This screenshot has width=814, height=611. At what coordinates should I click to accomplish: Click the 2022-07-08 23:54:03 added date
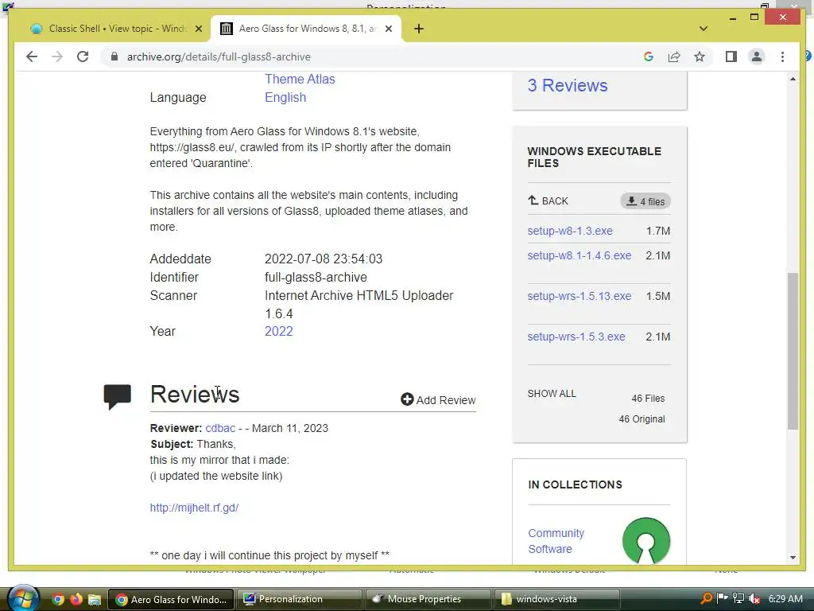pyautogui.click(x=324, y=259)
